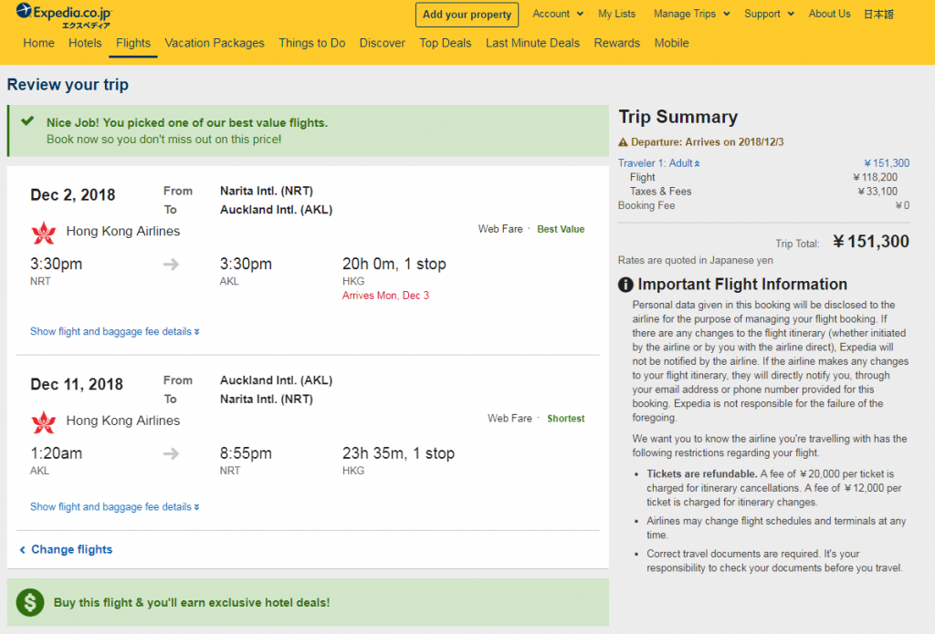Open the Account dropdown menu
This screenshot has width=935, height=634.
pos(557,14)
